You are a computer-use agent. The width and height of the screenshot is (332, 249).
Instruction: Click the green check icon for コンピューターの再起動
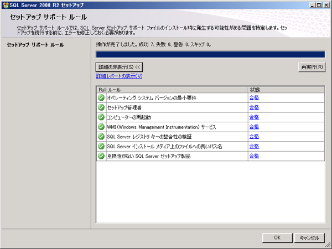pos(101,117)
